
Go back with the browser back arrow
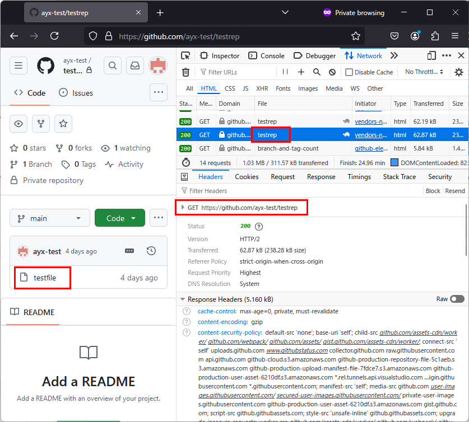coord(14,36)
